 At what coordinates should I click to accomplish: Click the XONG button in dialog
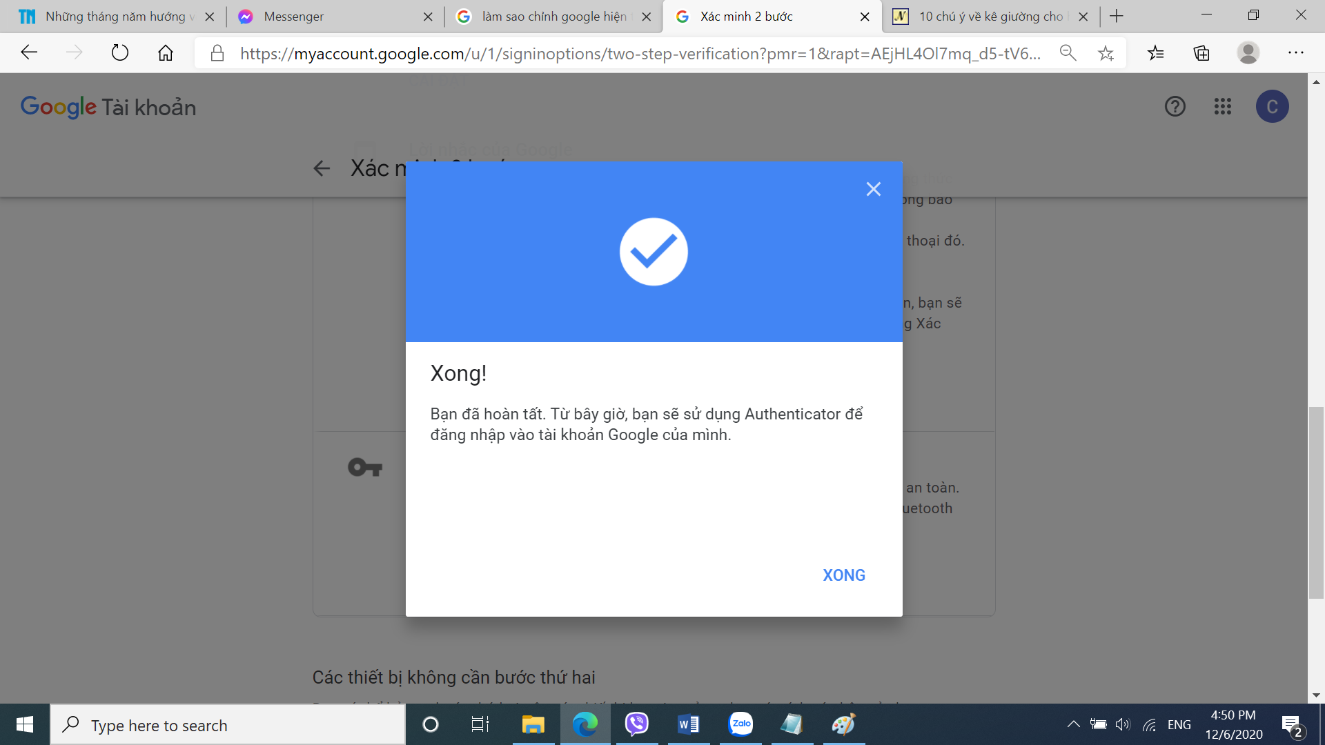click(843, 575)
